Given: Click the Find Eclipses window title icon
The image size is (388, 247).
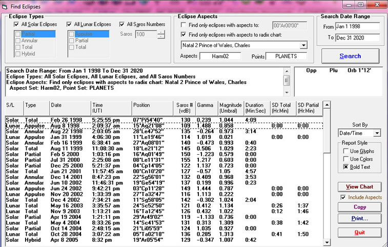Looking at the screenshot, I should point(6,5).
